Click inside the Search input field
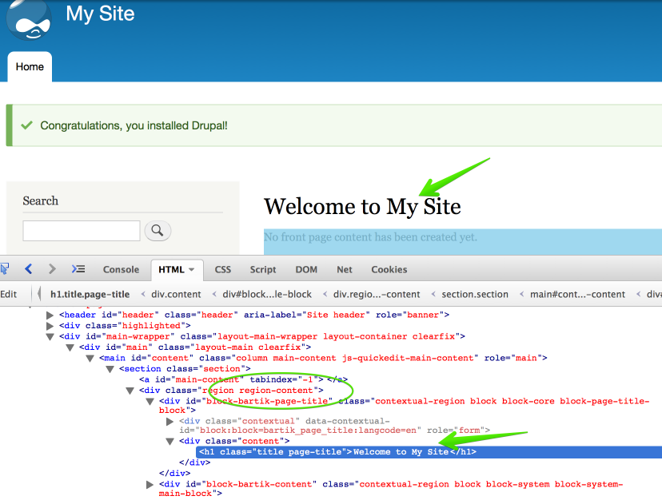662x500 pixels. [81, 231]
